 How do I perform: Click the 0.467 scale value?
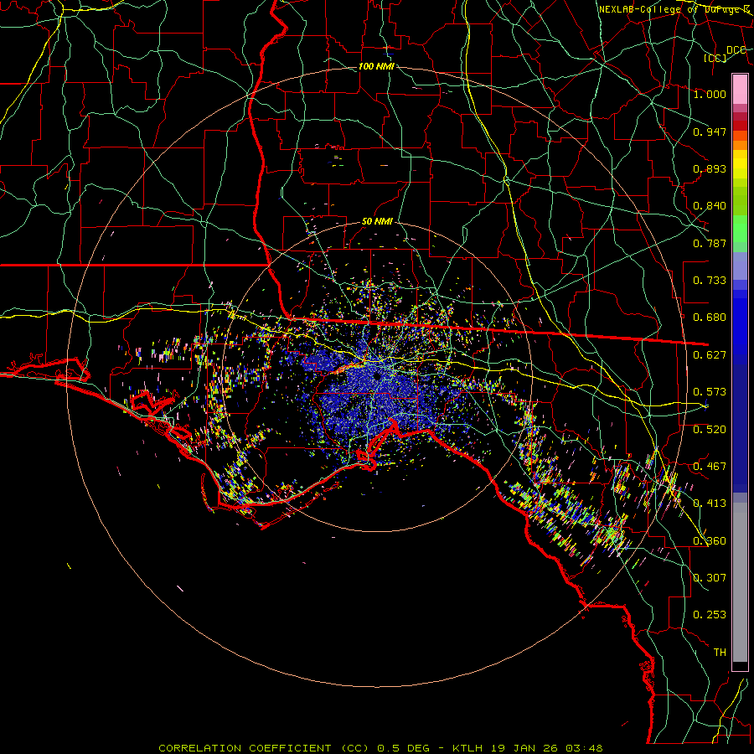(x=710, y=467)
